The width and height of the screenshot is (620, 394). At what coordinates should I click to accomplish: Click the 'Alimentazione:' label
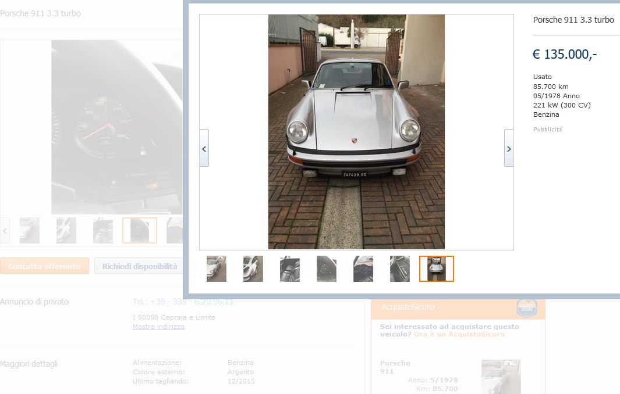click(157, 363)
